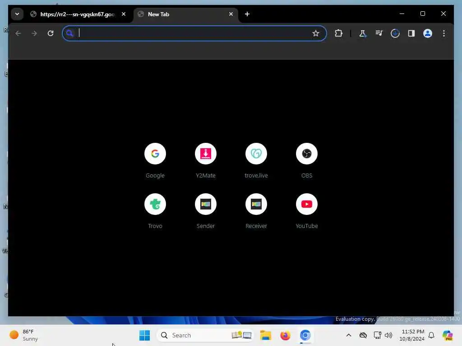Viewport: 462px width, 346px height.
Task: Close the New Tab tab
Action: pyautogui.click(x=231, y=14)
